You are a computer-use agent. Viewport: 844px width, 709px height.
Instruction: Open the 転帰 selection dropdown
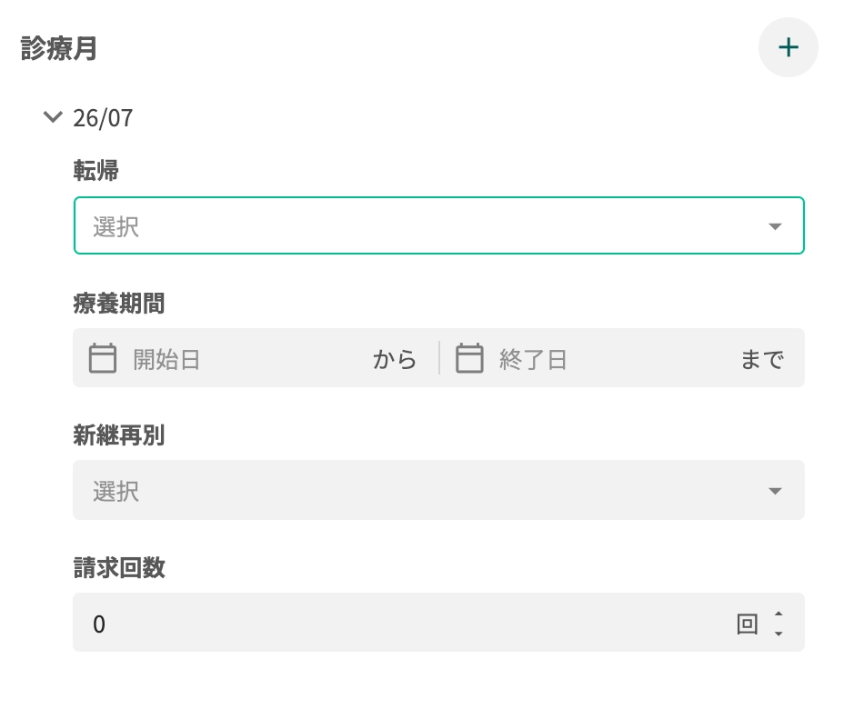[x=438, y=225]
